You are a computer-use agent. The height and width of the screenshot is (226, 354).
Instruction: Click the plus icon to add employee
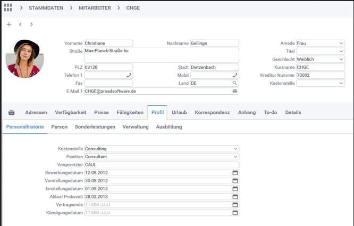pos(9,24)
